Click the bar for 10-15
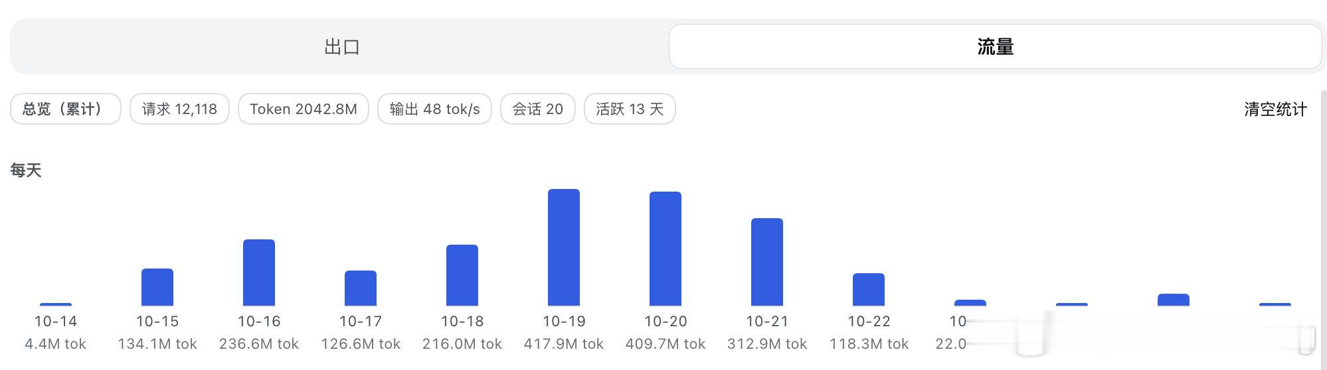Screen dimensions: 1327x370 tap(157, 287)
